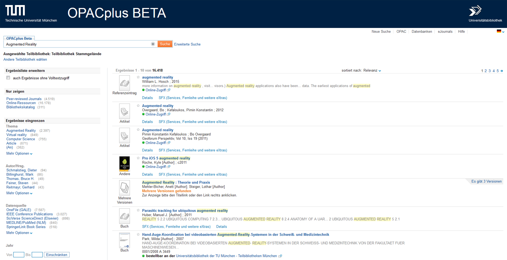Open the language dropdown arrow
The image size is (507, 260).
(x=503, y=32)
